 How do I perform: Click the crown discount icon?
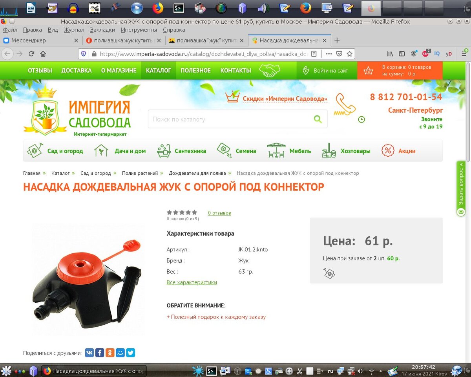(x=232, y=97)
